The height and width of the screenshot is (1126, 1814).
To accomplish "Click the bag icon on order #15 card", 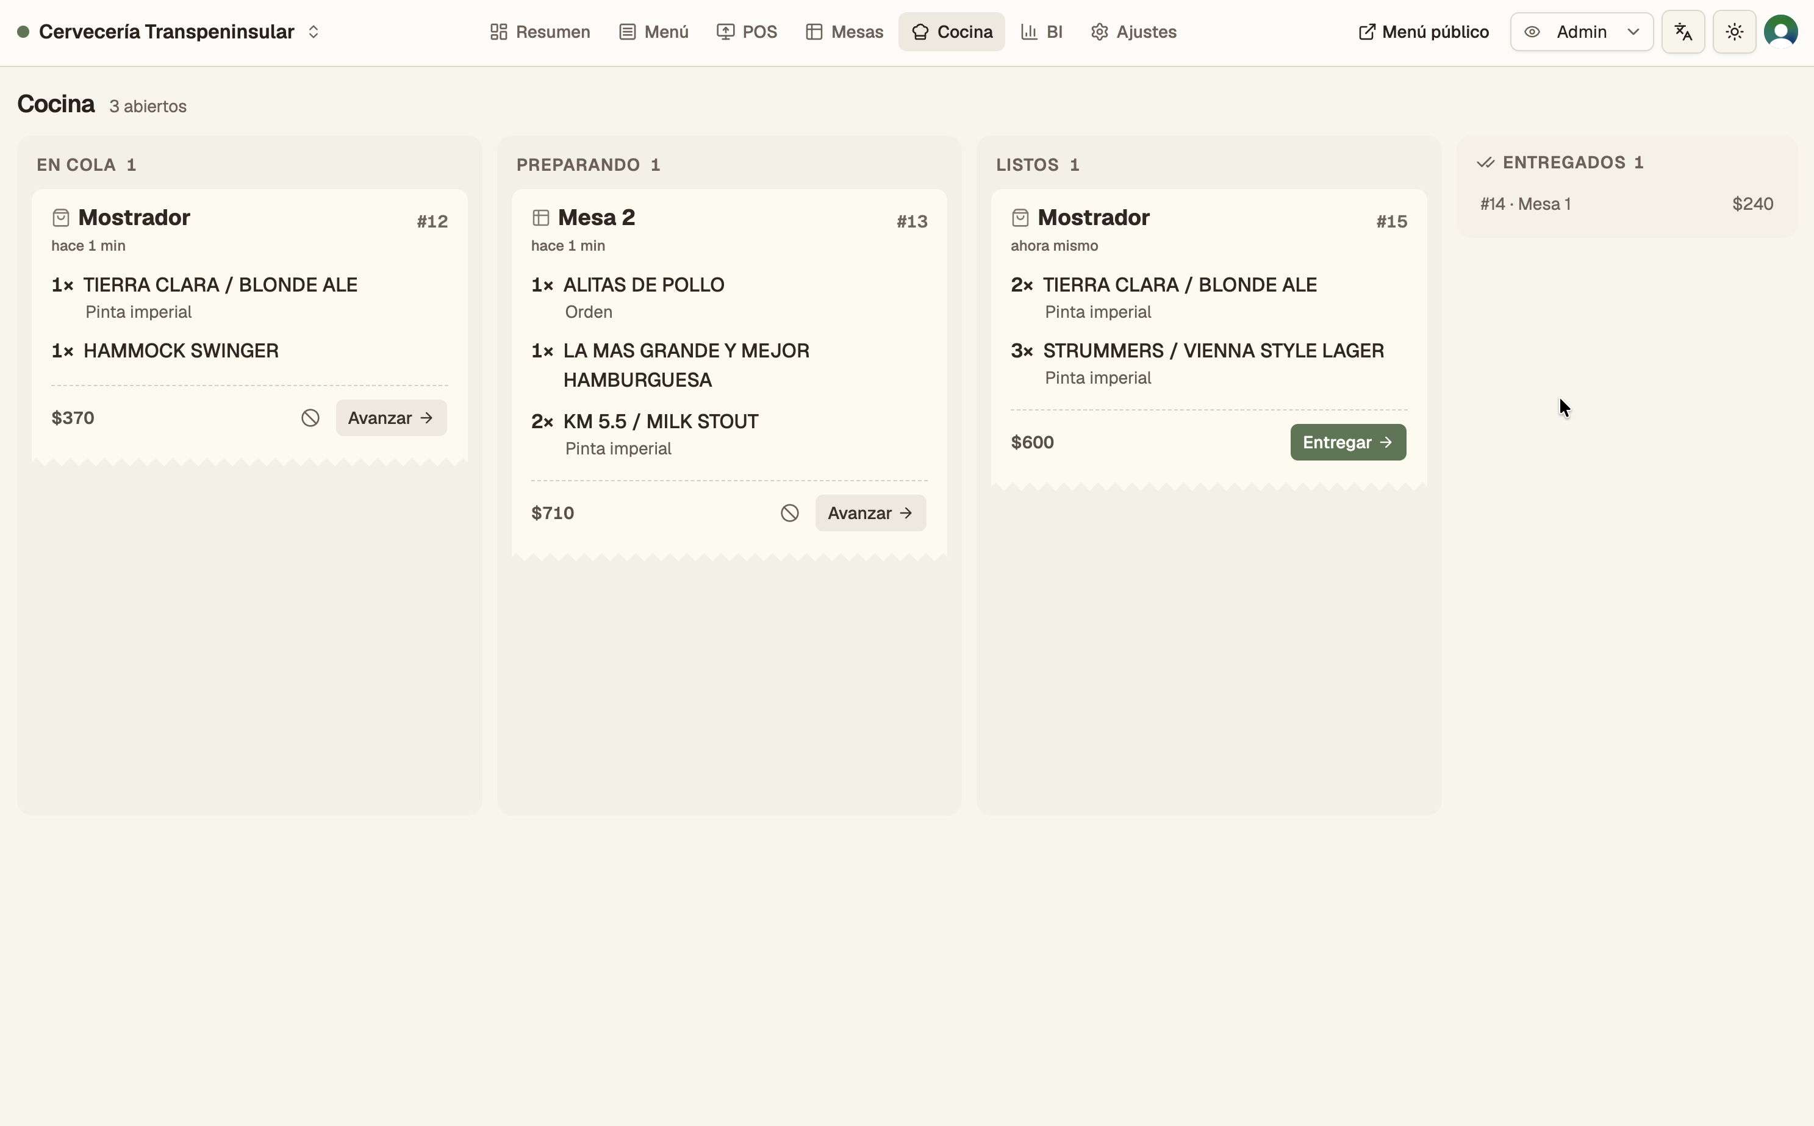I will pyautogui.click(x=1020, y=218).
